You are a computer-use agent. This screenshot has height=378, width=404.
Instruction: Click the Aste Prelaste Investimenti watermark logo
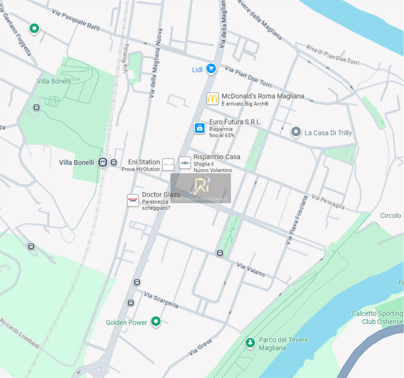pos(201,188)
